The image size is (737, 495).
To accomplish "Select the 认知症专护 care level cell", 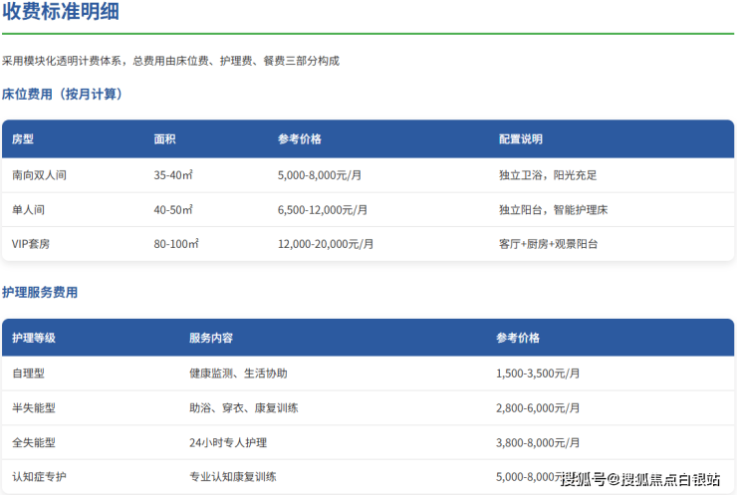I will (x=39, y=476).
